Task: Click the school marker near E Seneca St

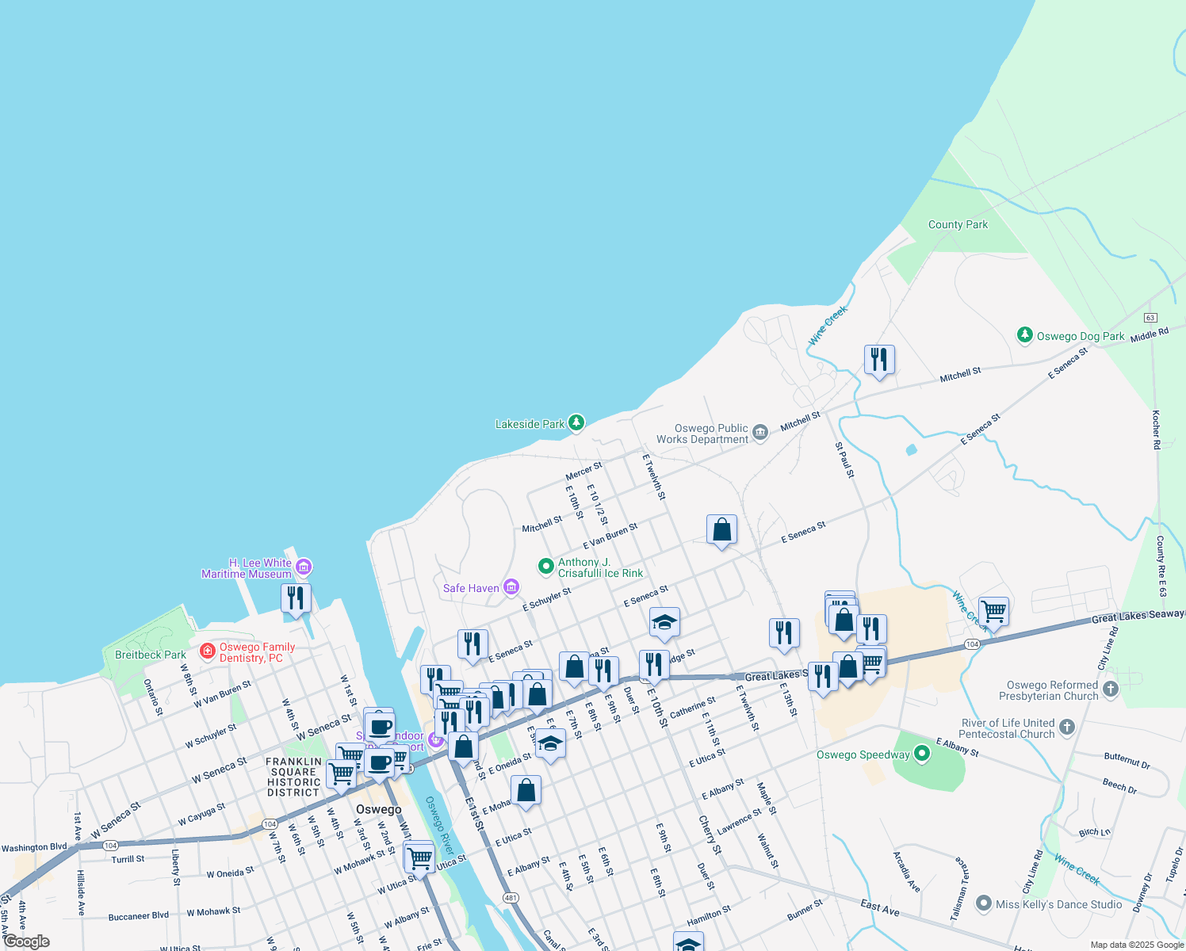Action: point(664,624)
